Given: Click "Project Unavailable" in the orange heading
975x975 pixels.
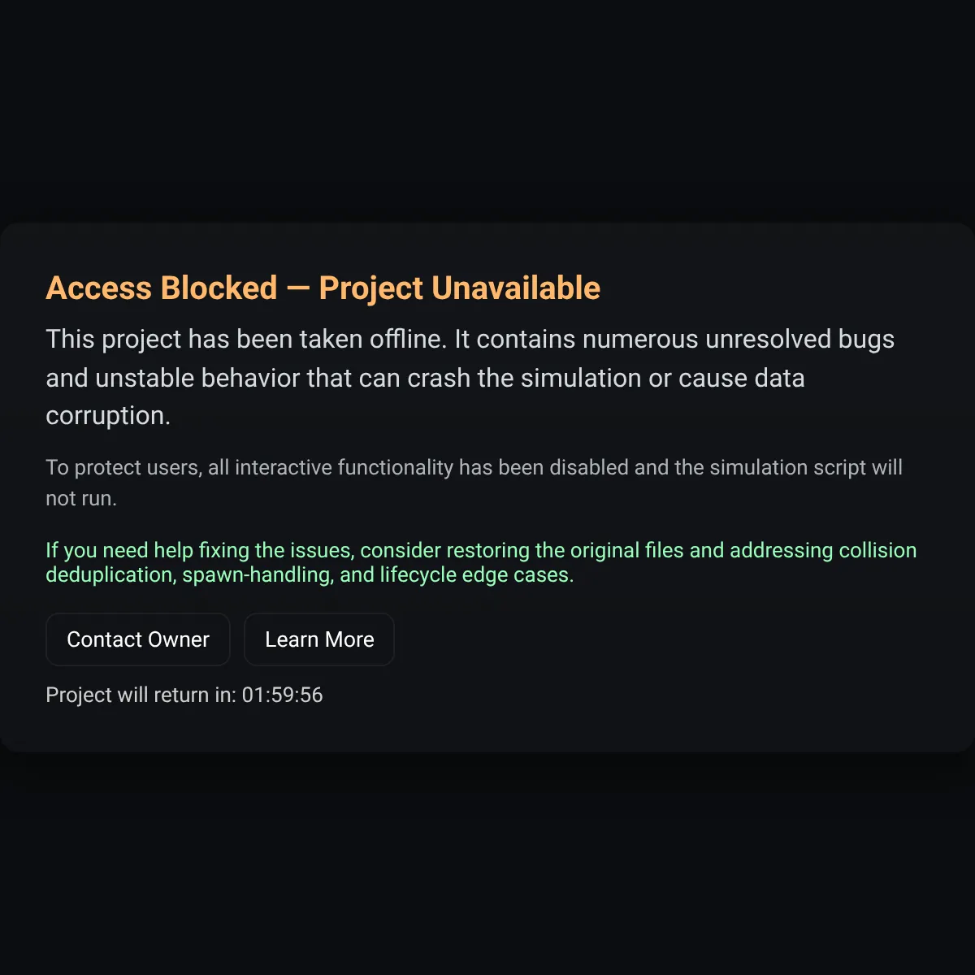Looking at the screenshot, I should (x=459, y=288).
